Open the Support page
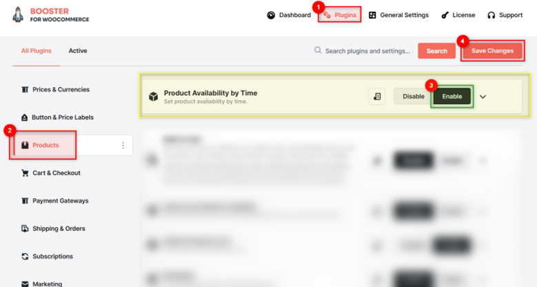Image resolution: width=537 pixels, height=287 pixels. (x=505, y=15)
